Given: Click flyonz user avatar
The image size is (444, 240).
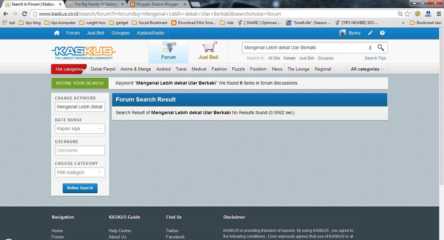Looking at the screenshot, I should [x=342, y=33].
